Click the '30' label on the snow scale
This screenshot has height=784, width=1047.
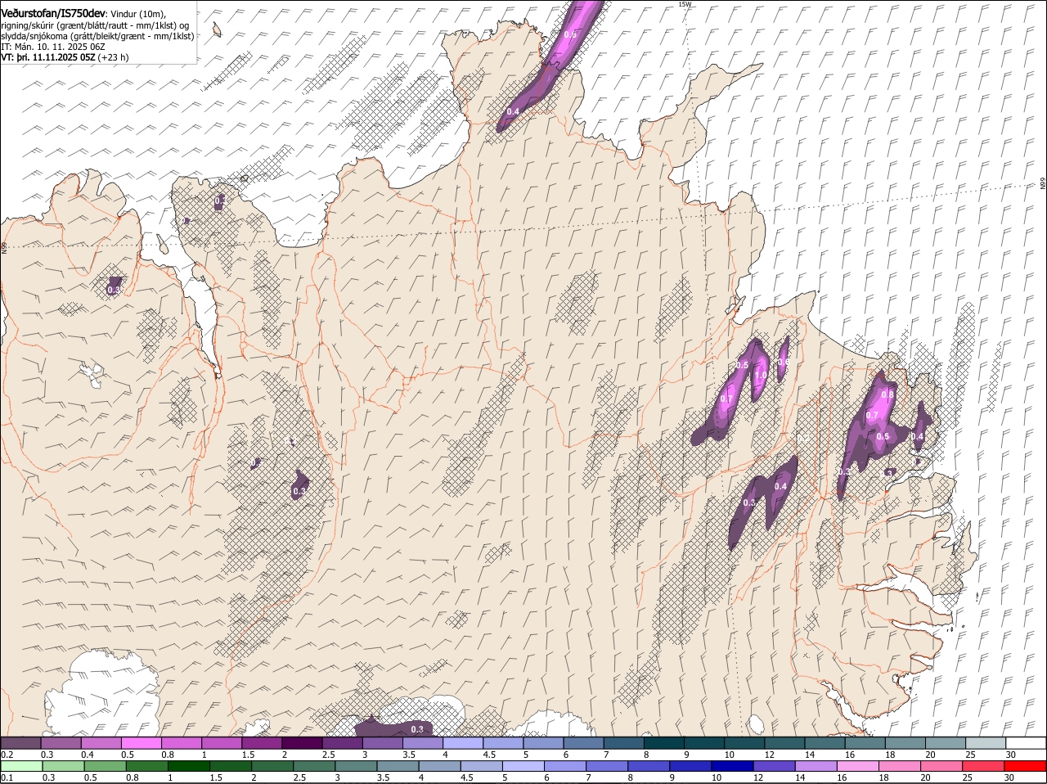(x=1011, y=755)
